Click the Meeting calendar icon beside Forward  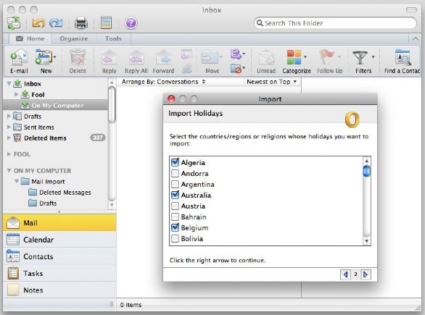coord(186,54)
